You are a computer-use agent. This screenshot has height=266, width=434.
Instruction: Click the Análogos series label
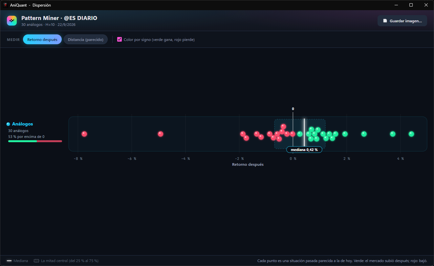click(x=22, y=124)
